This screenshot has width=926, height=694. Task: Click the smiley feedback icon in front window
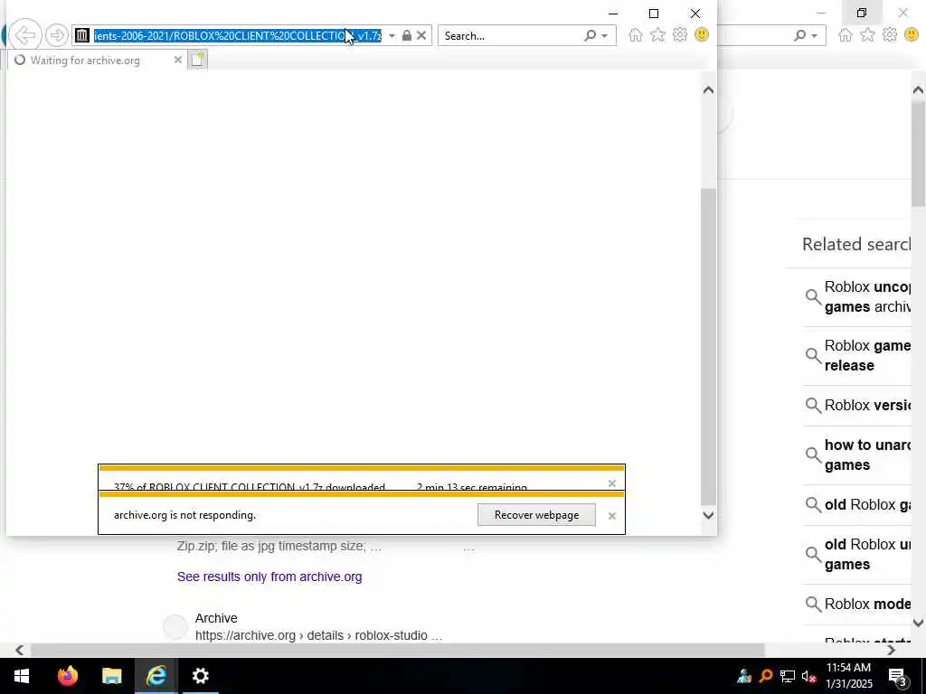tap(702, 35)
